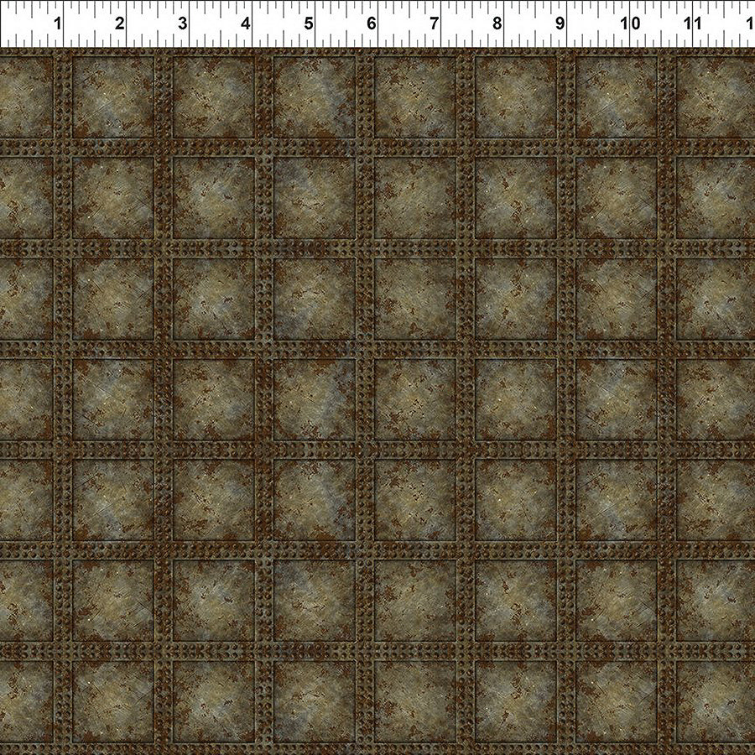This screenshot has width=755, height=755.
Task: Click the number 9 on the ruler
Action: pos(560,23)
